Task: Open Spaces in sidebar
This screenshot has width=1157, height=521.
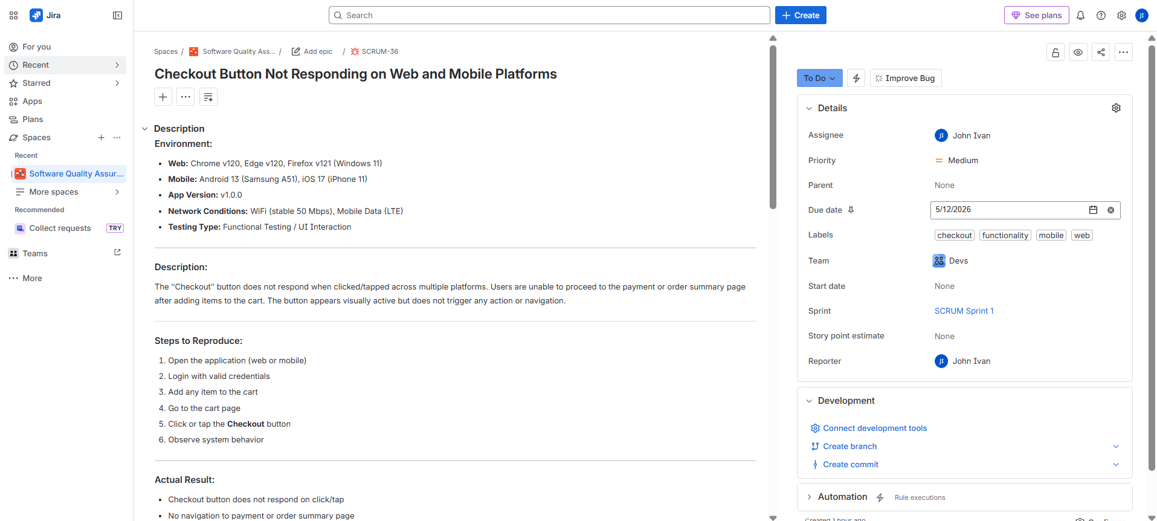Action: coord(36,137)
